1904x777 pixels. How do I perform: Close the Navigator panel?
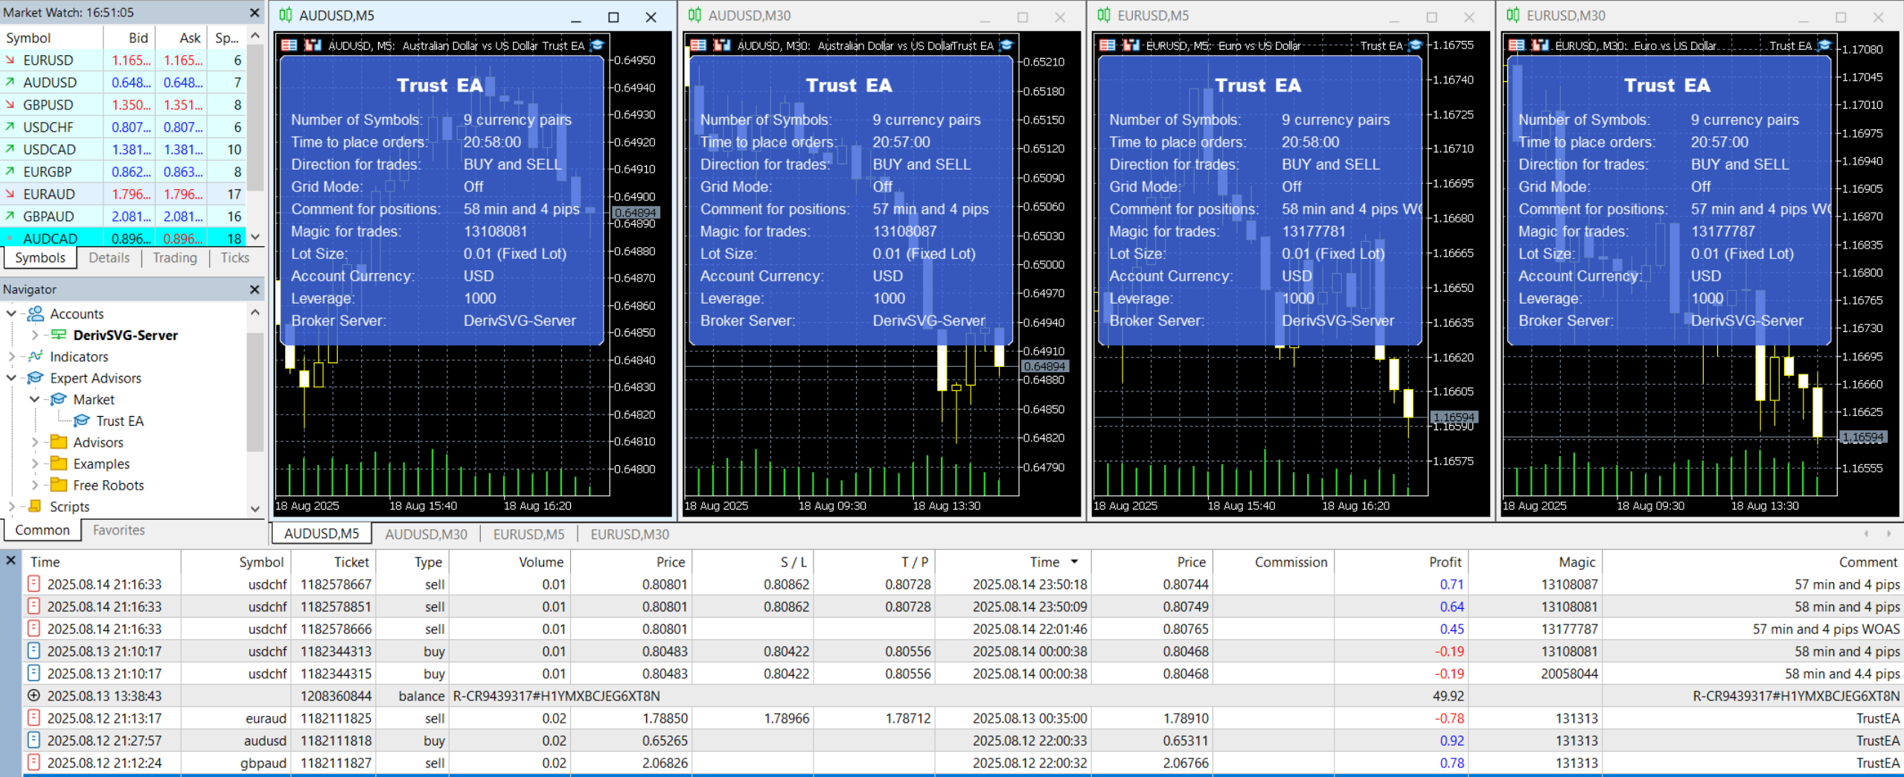click(x=255, y=290)
